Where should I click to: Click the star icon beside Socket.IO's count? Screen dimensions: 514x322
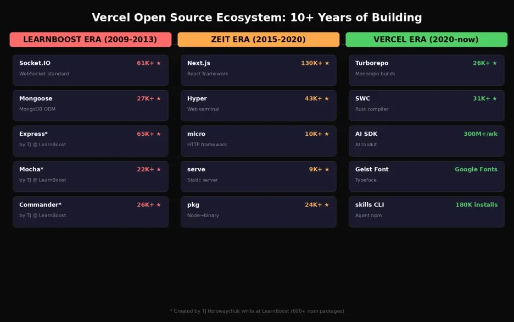159,63
